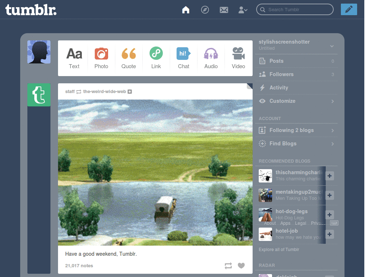Like the post with heart icon
This screenshot has height=277, width=369.
click(x=241, y=265)
